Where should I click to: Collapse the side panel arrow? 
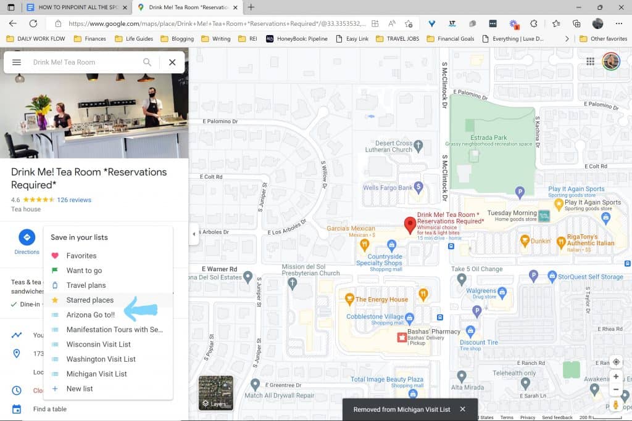[x=194, y=234]
